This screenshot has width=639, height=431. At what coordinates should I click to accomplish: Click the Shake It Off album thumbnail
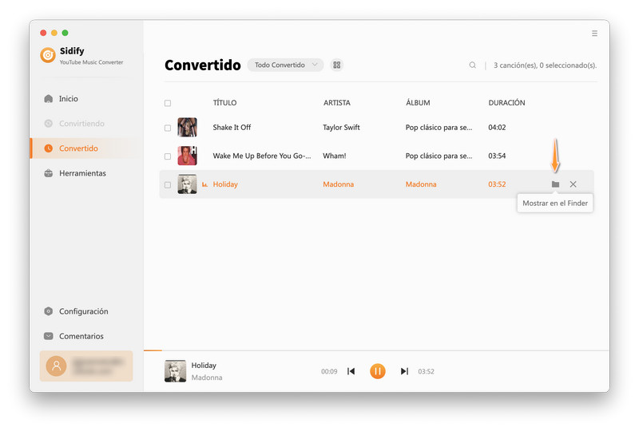click(187, 127)
